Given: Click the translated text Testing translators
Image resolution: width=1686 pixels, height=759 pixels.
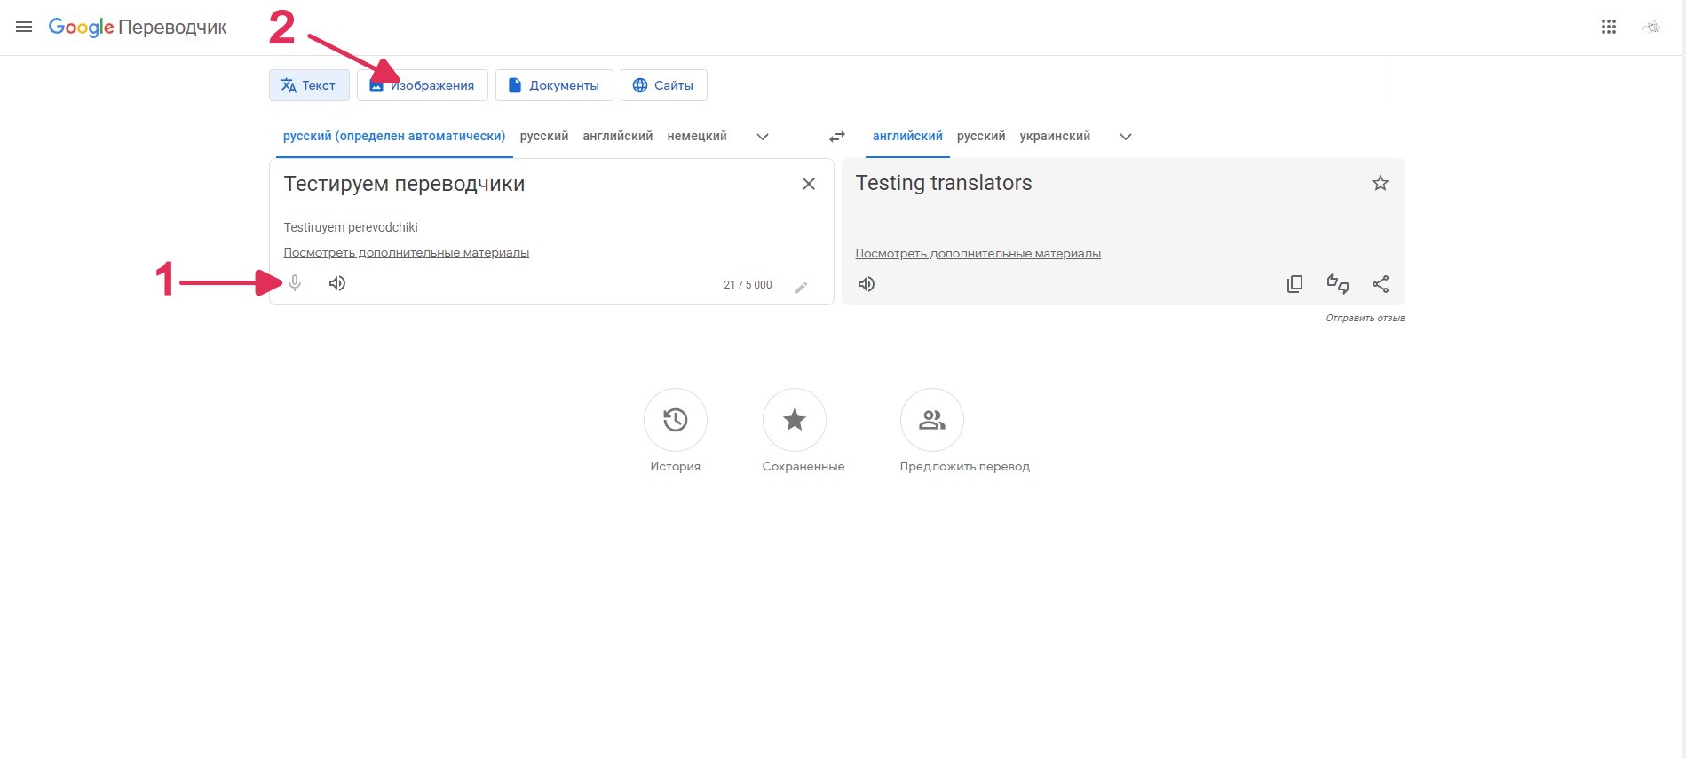Looking at the screenshot, I should coord(944,183).
